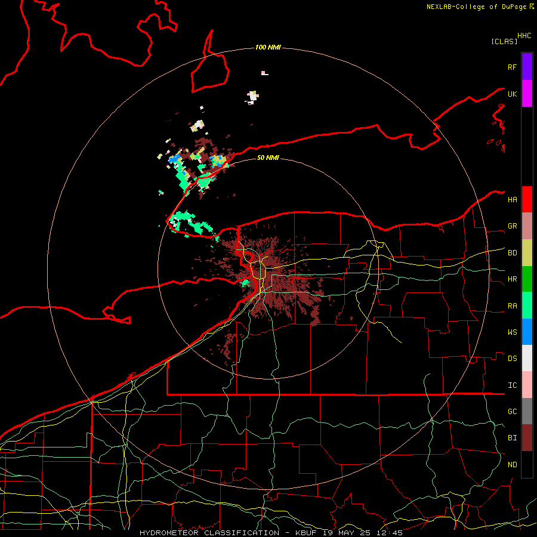Select the 'GR' legend label
This screenshot has width=537, height=537.
click(512, 226)
